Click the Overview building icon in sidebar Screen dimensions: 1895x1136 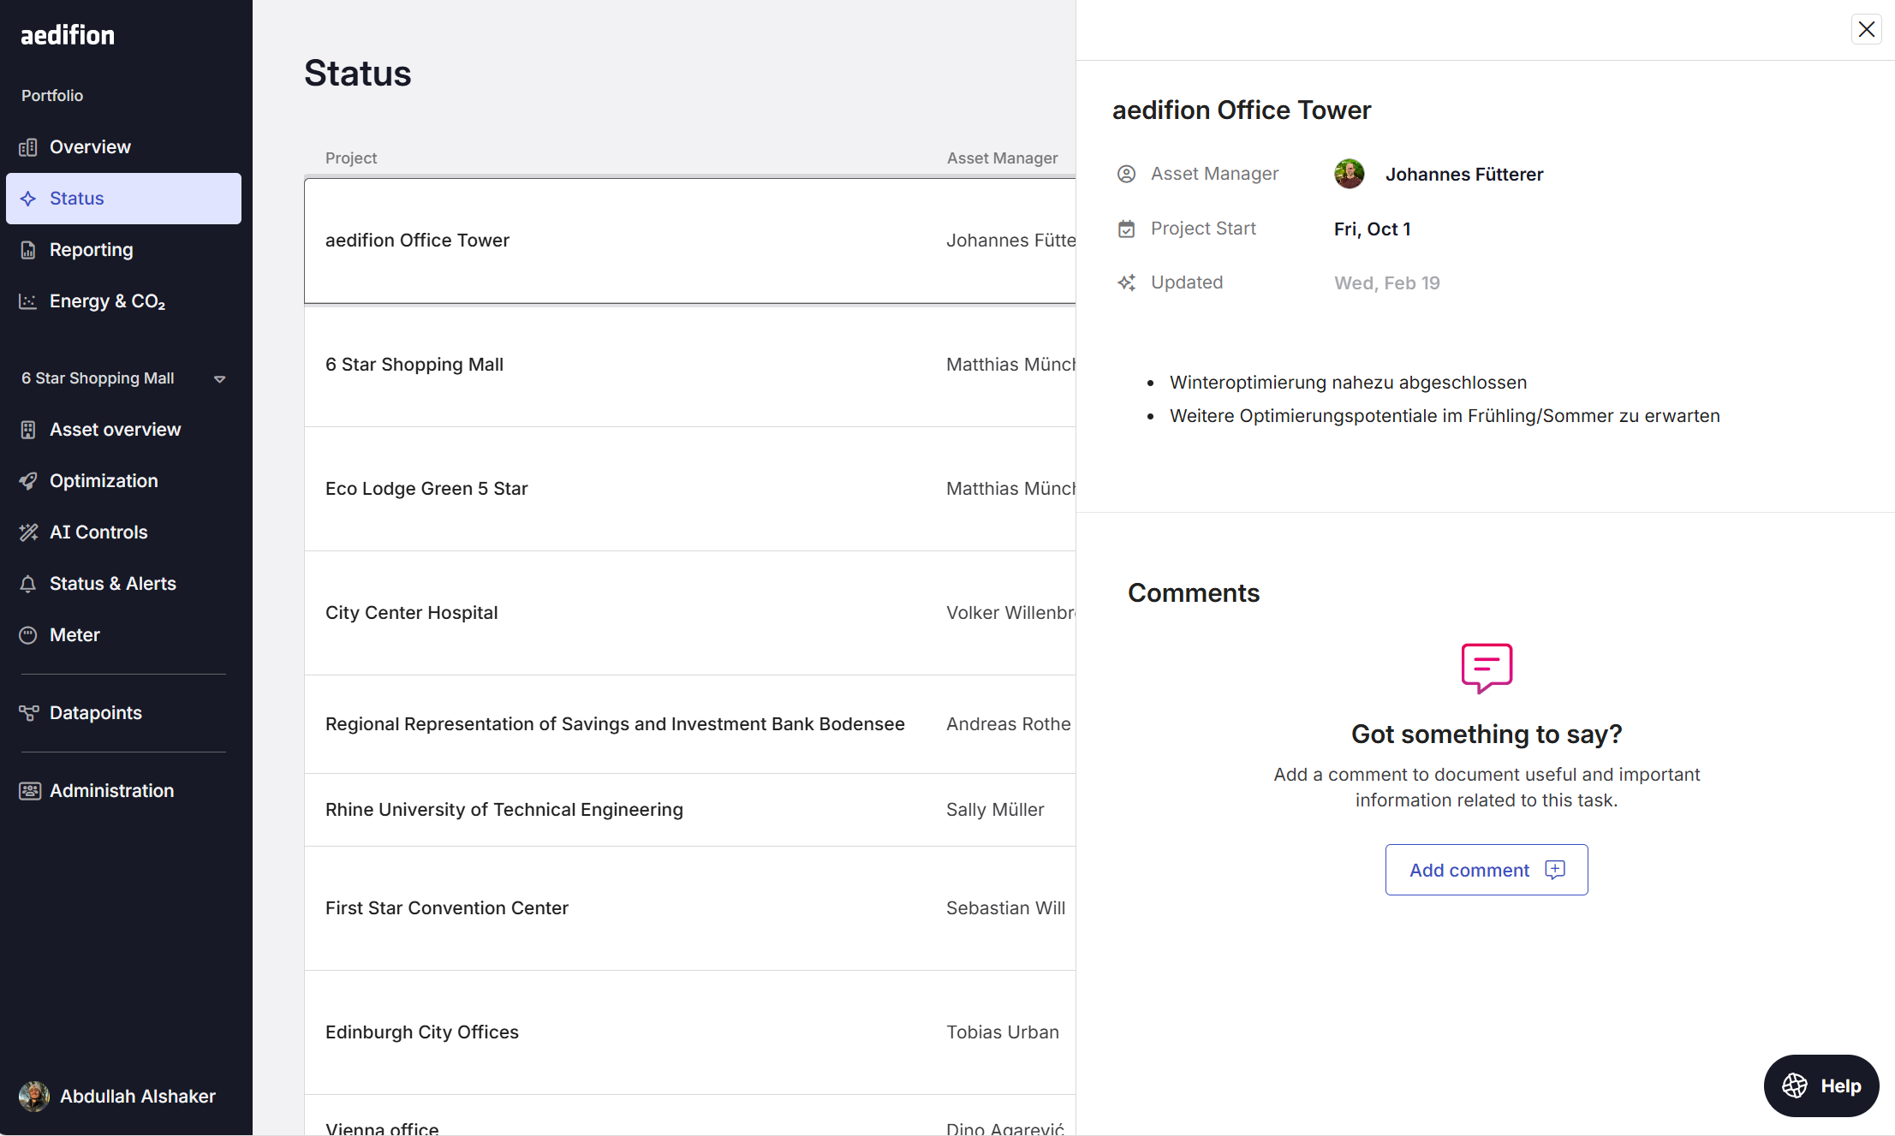28,147
